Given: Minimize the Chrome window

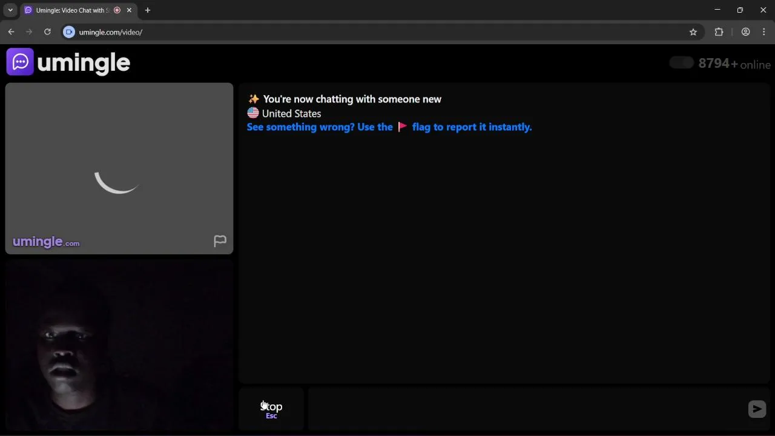Looking at the screenshot, I should pos(717,10).
